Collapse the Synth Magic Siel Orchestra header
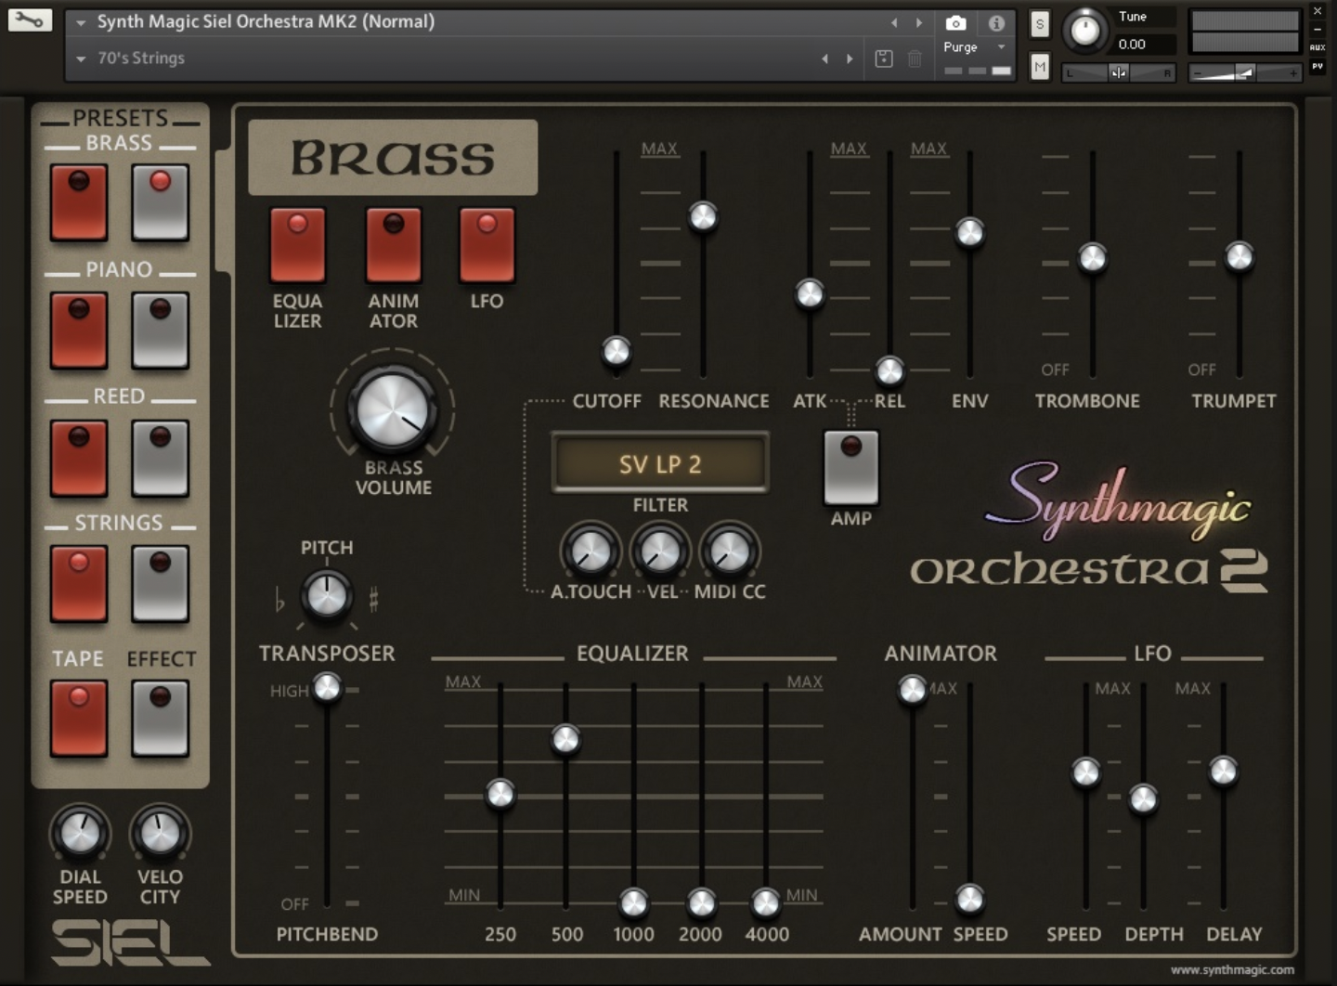The width and height of the screenshot is (1337, 986). [x=82, y=21]
